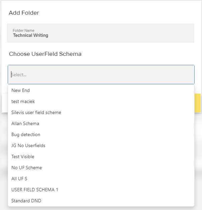The image size is (202, 210).
Task: Choose "USER FIELD SCHEMA 1" entry
Action: coord(35,190)
